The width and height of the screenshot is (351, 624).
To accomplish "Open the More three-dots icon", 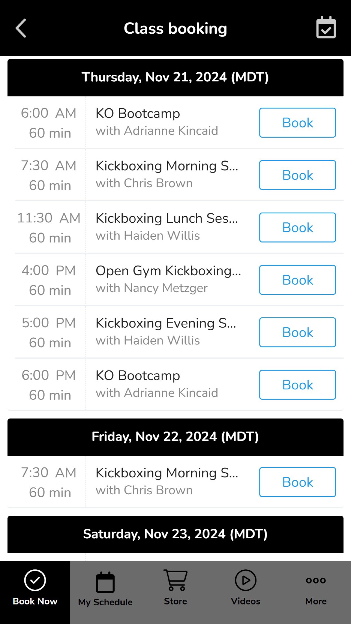I will [x=316, y=580].
